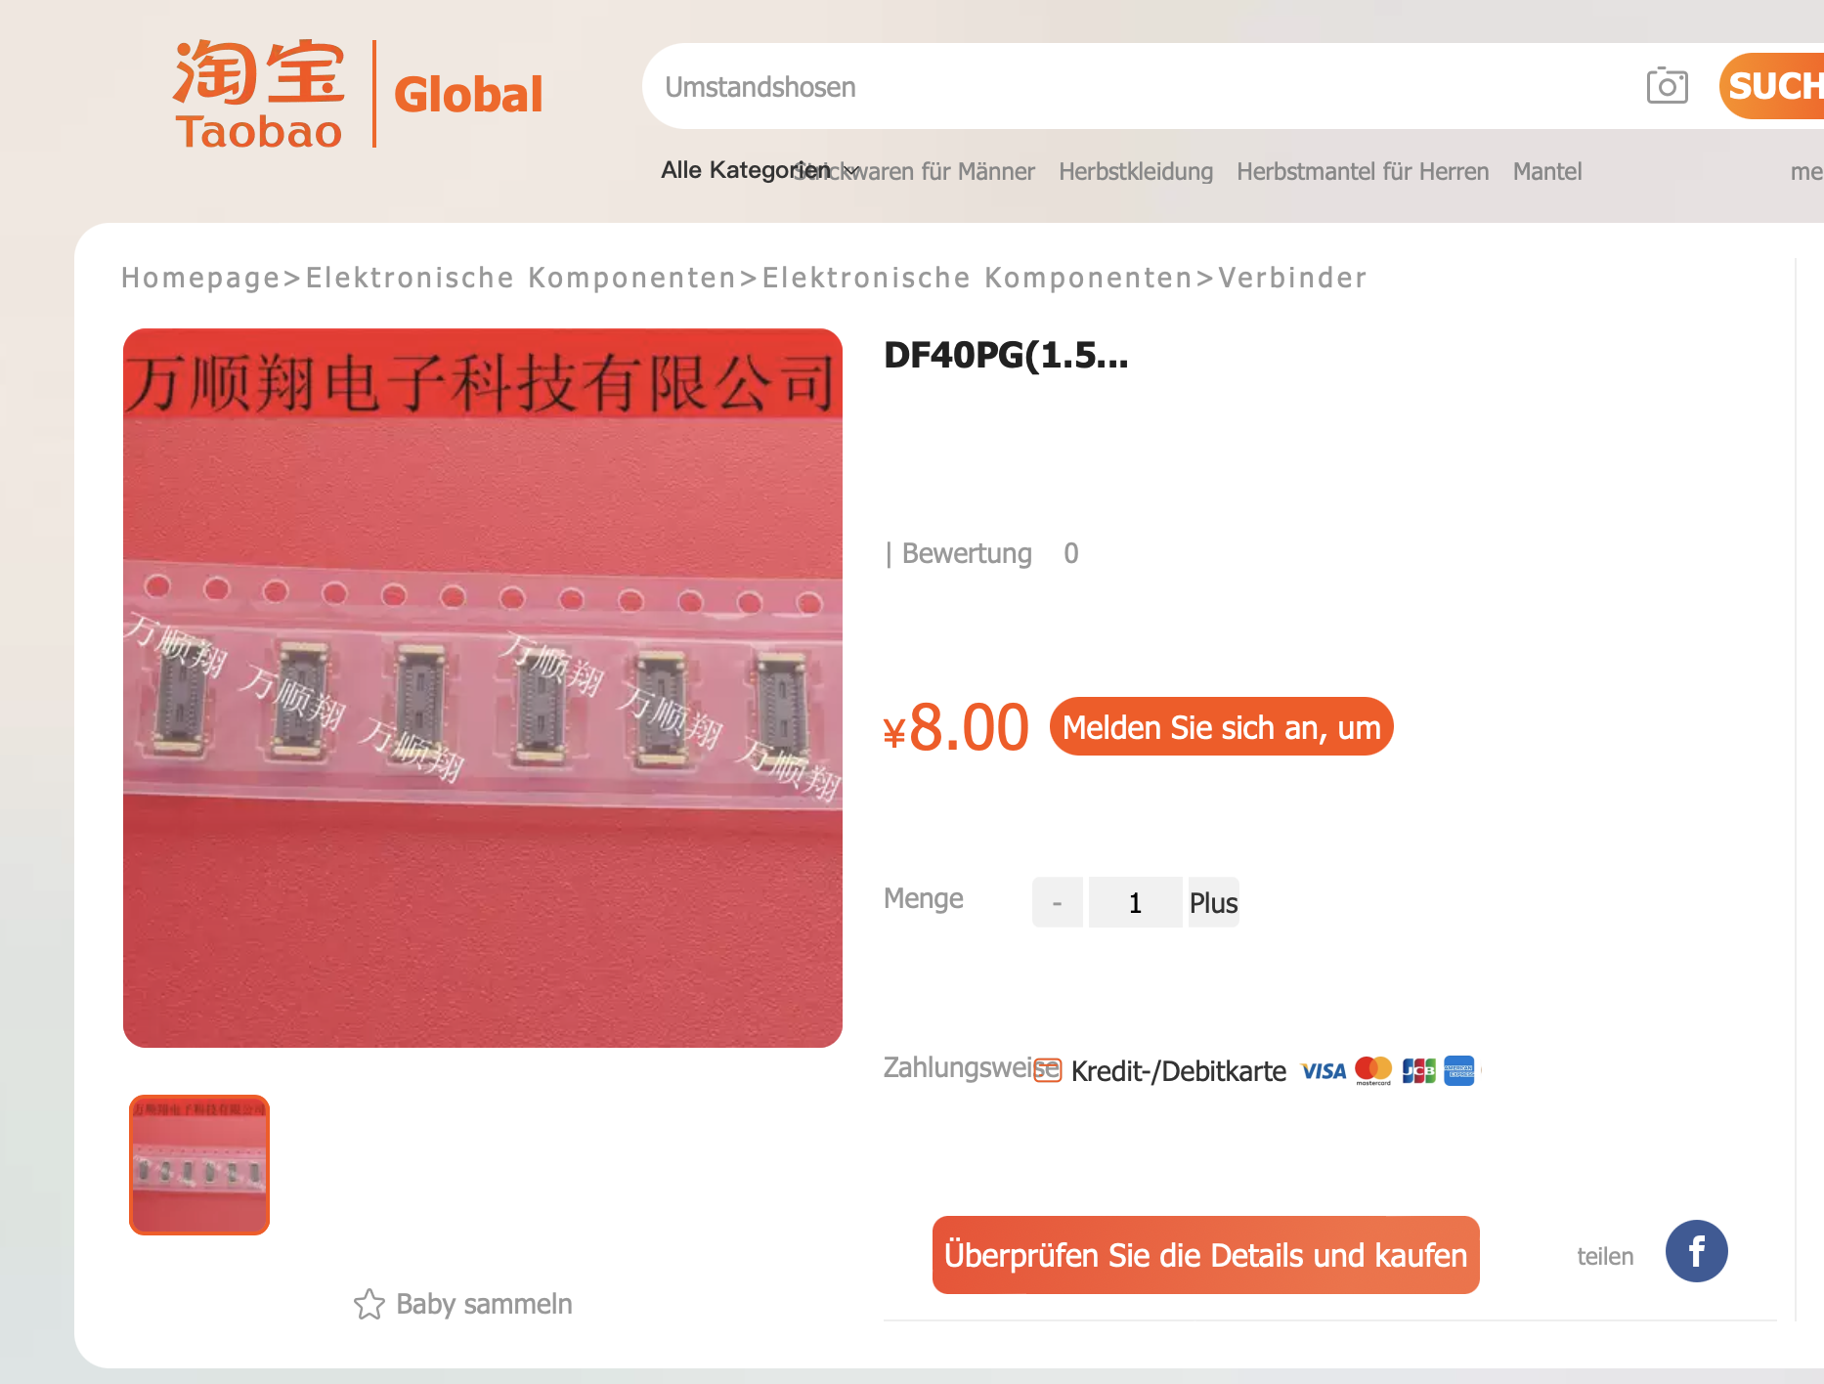Increase quantity with the Plus button
The height and width of the screenshot is (1384, 1824).
[x=1213, y=902]
